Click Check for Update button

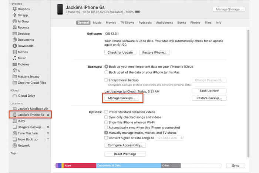point(120,53)
